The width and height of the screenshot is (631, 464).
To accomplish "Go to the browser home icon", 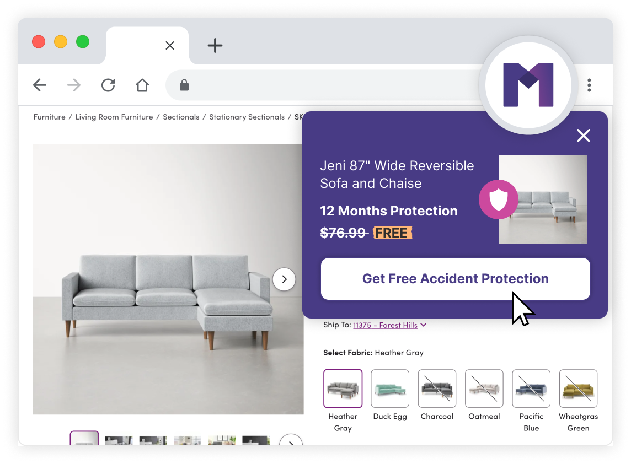I will pos(142,85).
